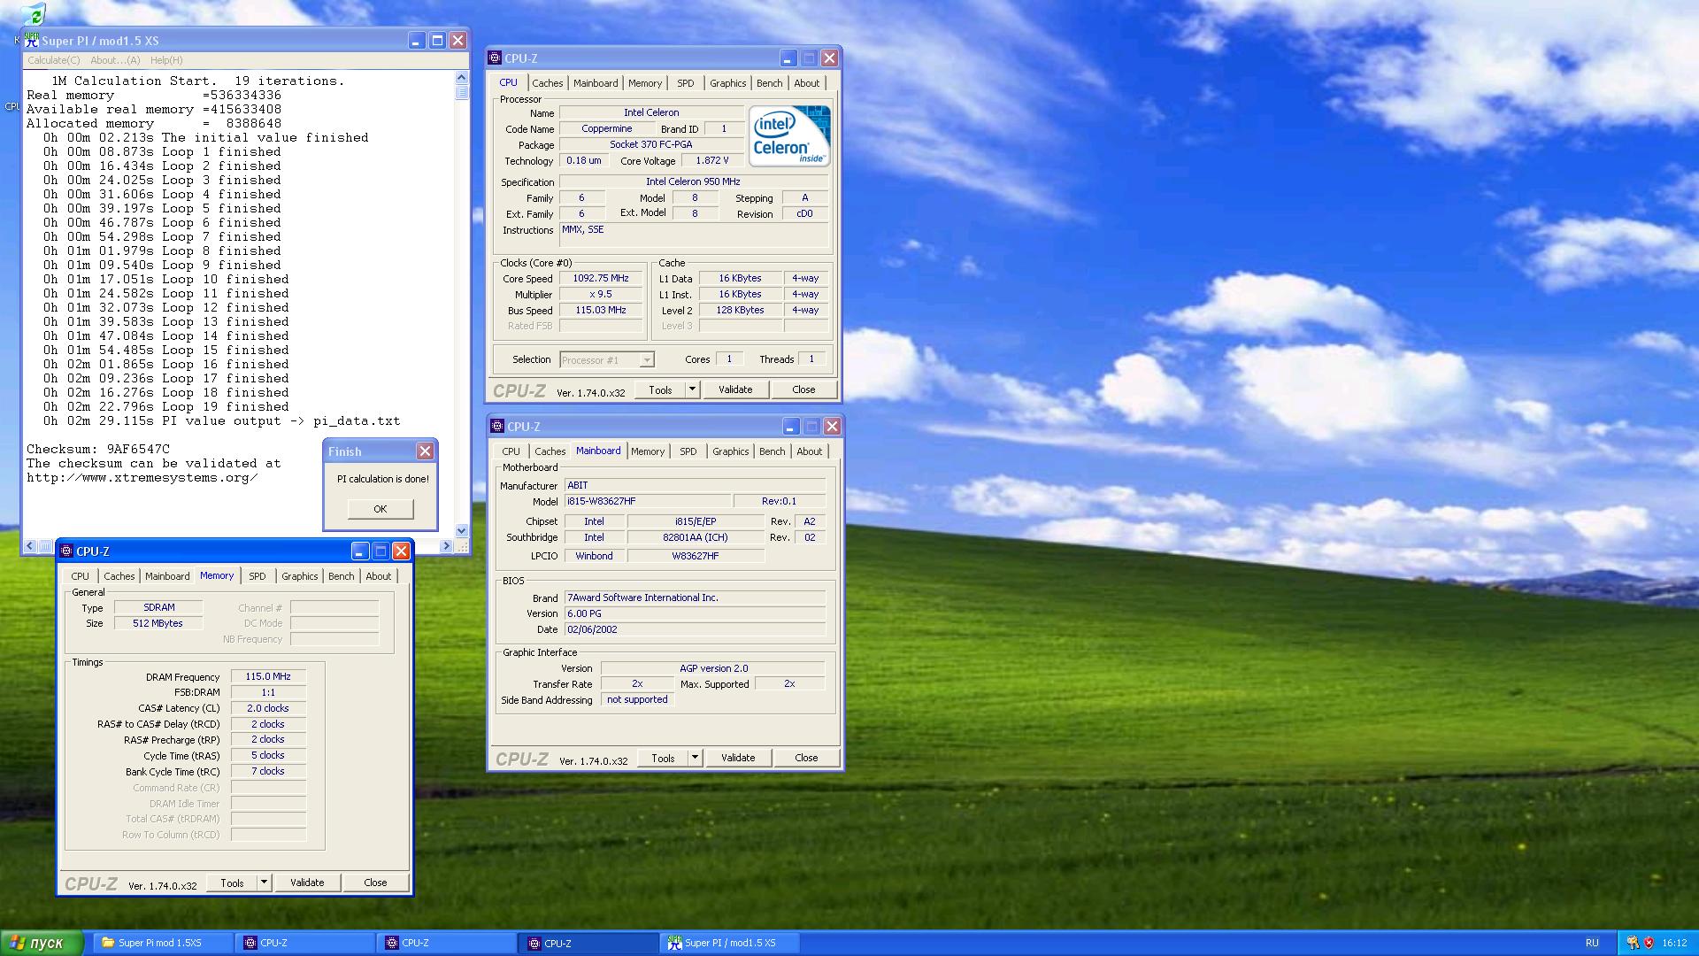Screen dimensions: 1699x956
Task: Click the DRAM Frequency value 115.0 MHz
Action: (x=268, y=677)
